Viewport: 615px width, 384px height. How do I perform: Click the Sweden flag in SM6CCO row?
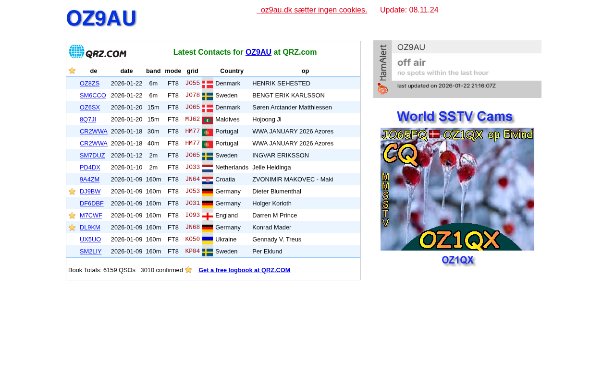208,96
